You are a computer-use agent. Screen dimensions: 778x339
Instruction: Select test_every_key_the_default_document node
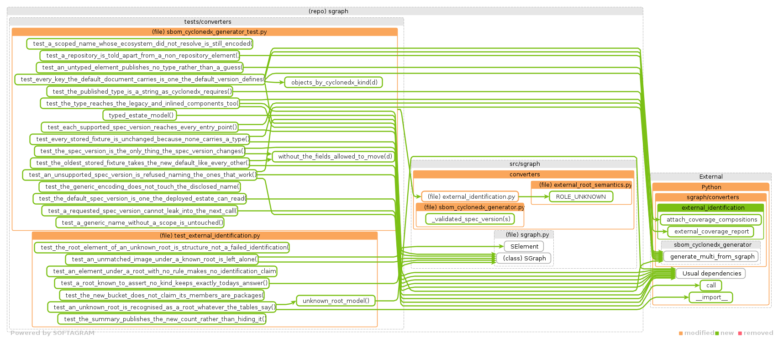click(140, 79)
